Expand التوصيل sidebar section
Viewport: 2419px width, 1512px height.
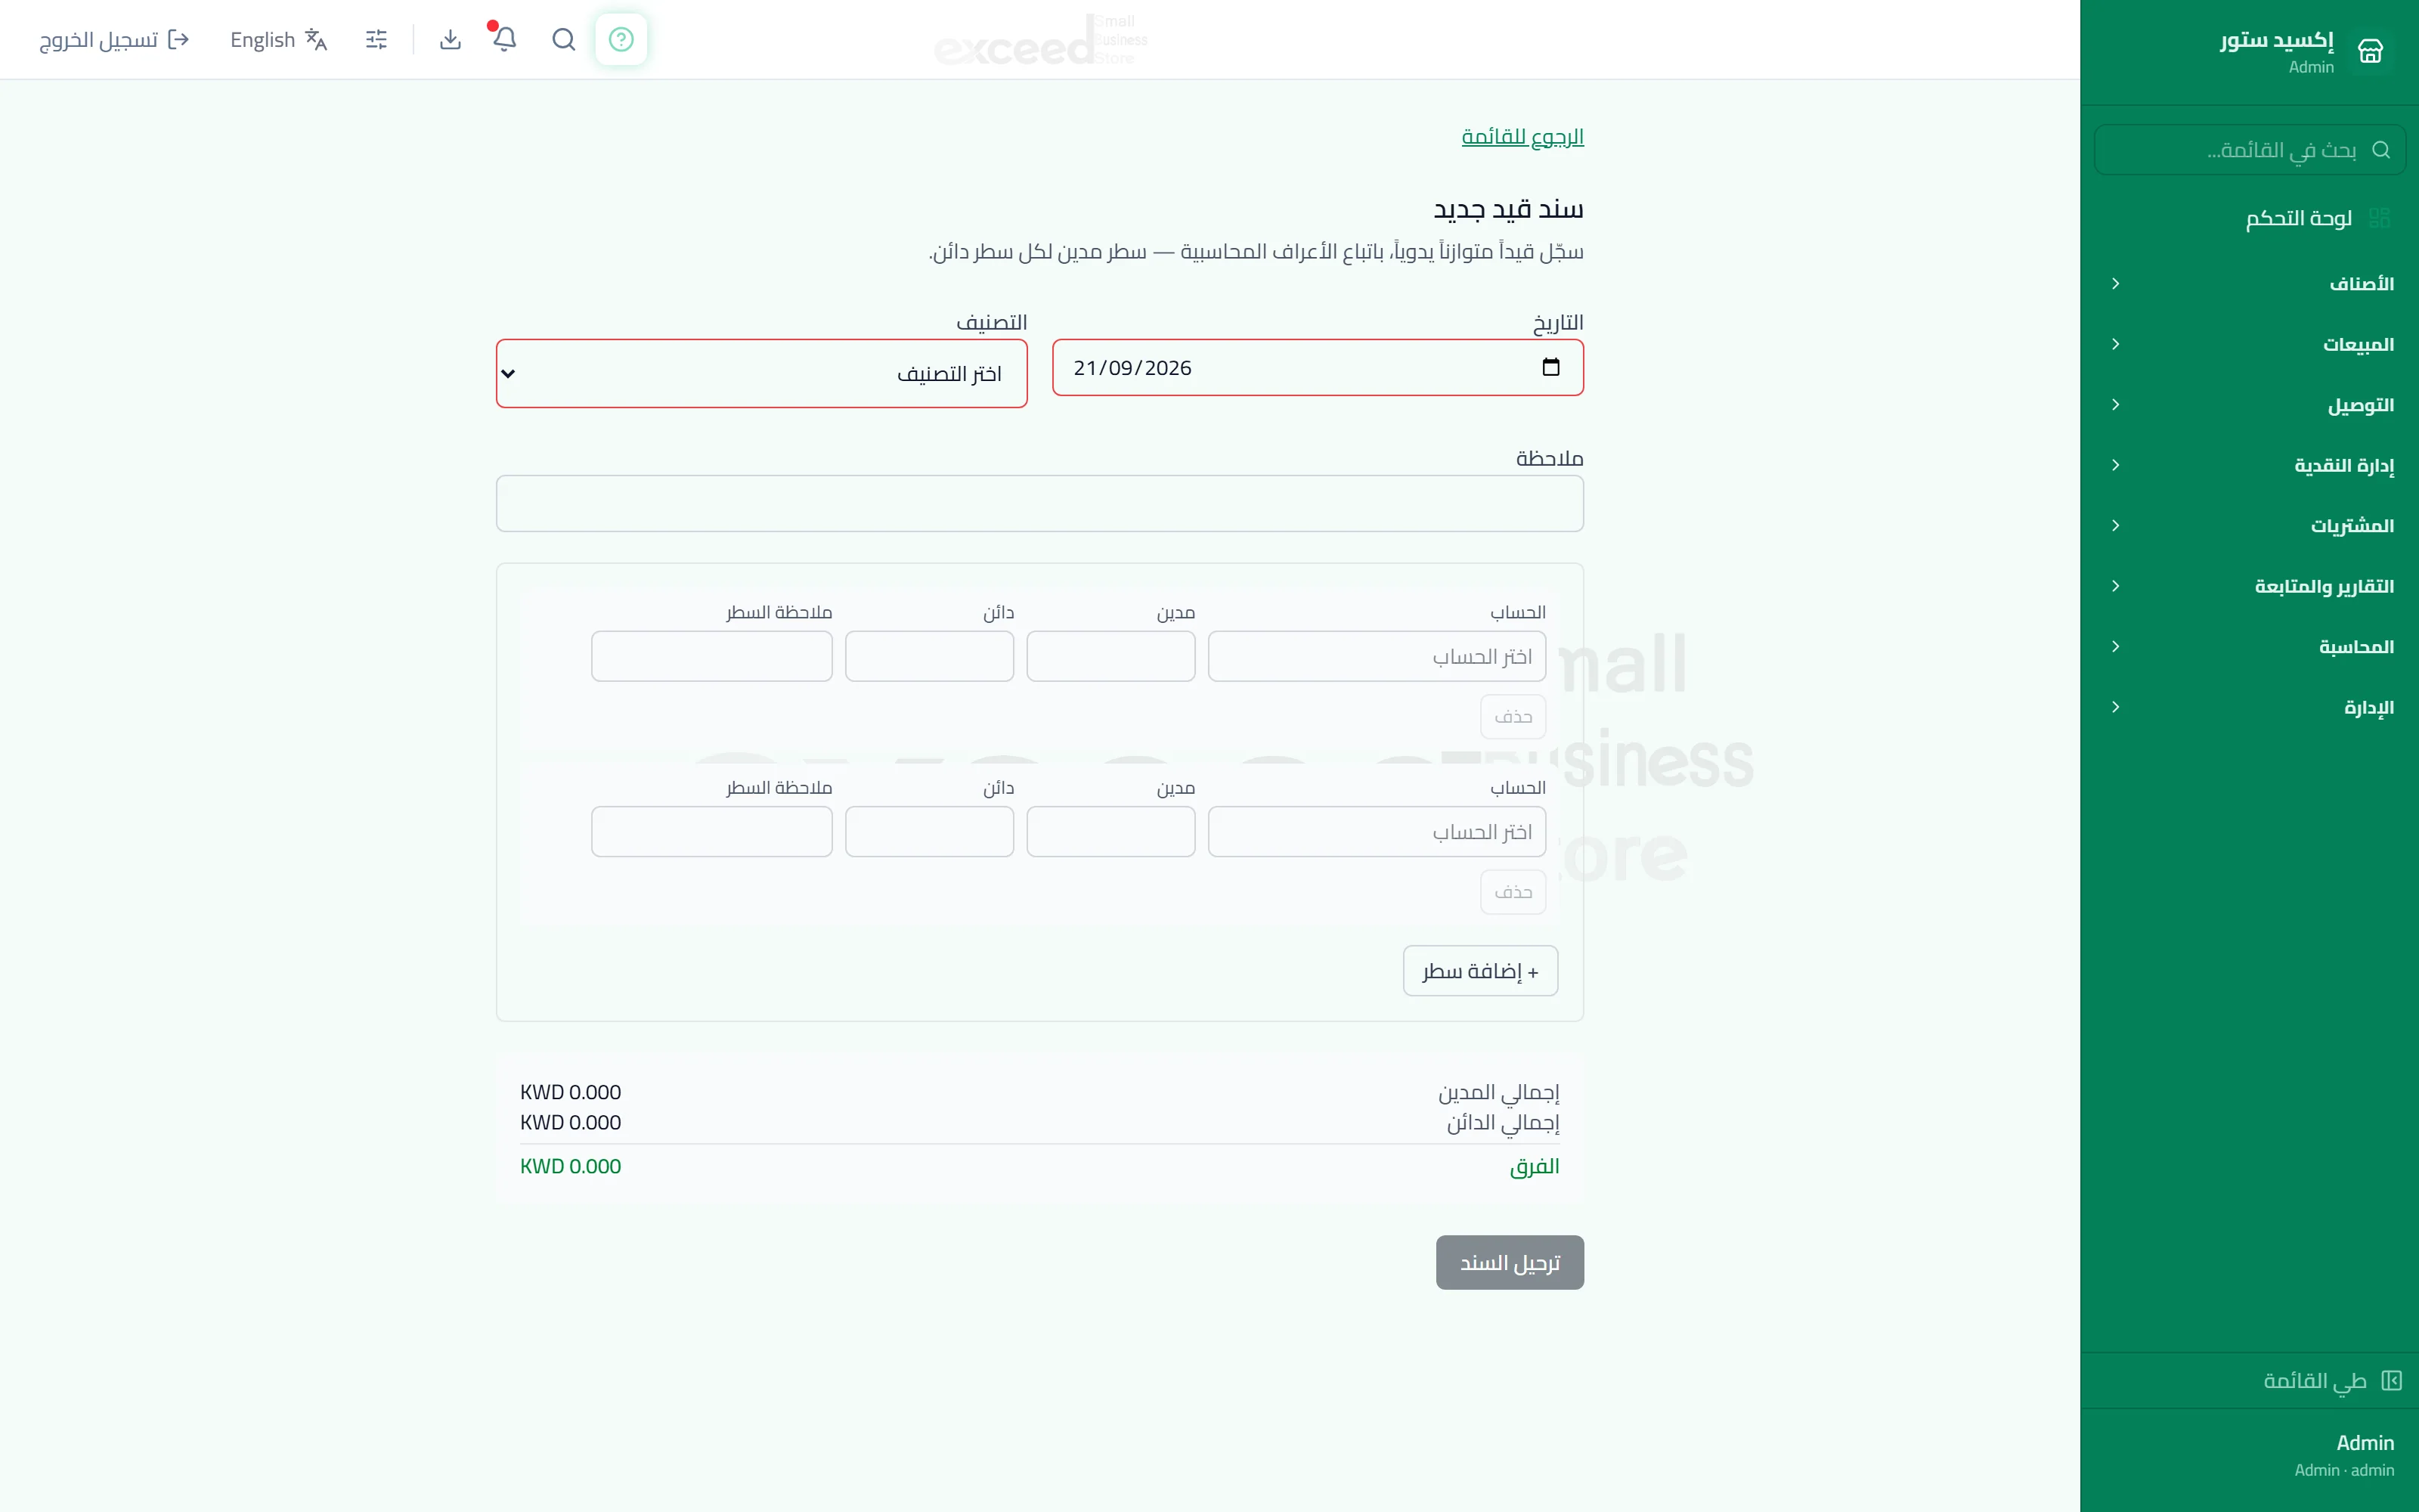point(2249,405)
